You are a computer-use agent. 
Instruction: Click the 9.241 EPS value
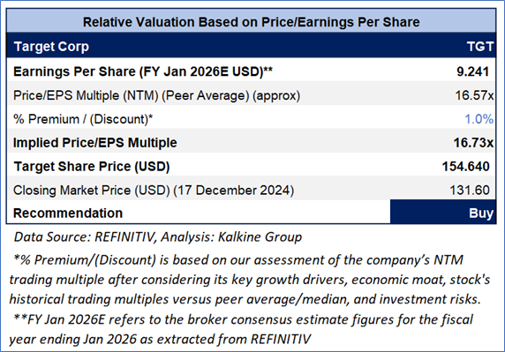pos(473,71)
